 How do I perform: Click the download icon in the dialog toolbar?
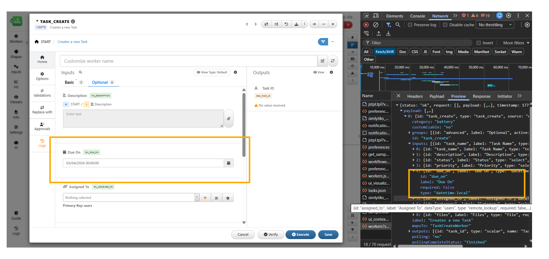(296, 24)
